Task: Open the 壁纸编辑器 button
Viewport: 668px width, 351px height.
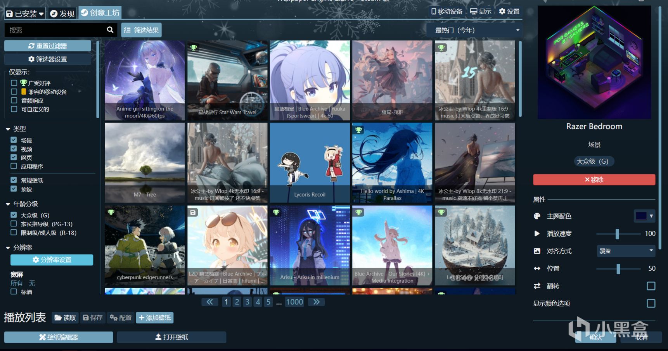Action: tap(59, 337)
